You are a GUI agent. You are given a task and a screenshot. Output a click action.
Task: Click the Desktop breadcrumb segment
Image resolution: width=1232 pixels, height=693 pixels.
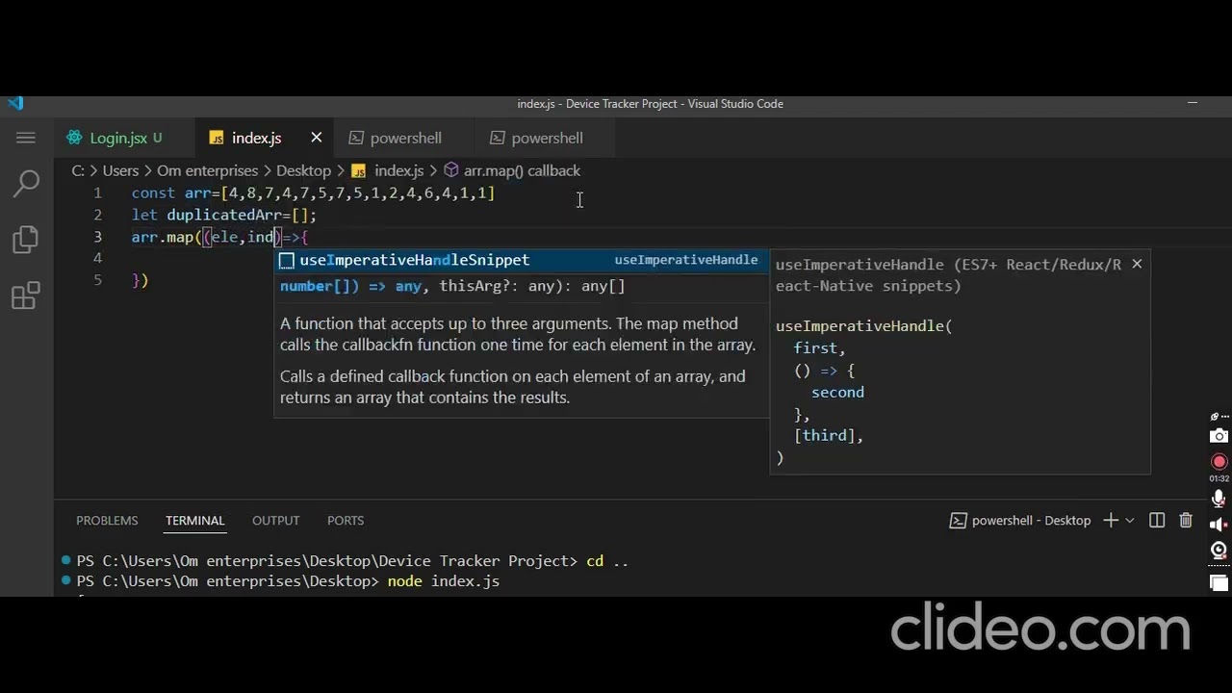(x=303, y=170)
